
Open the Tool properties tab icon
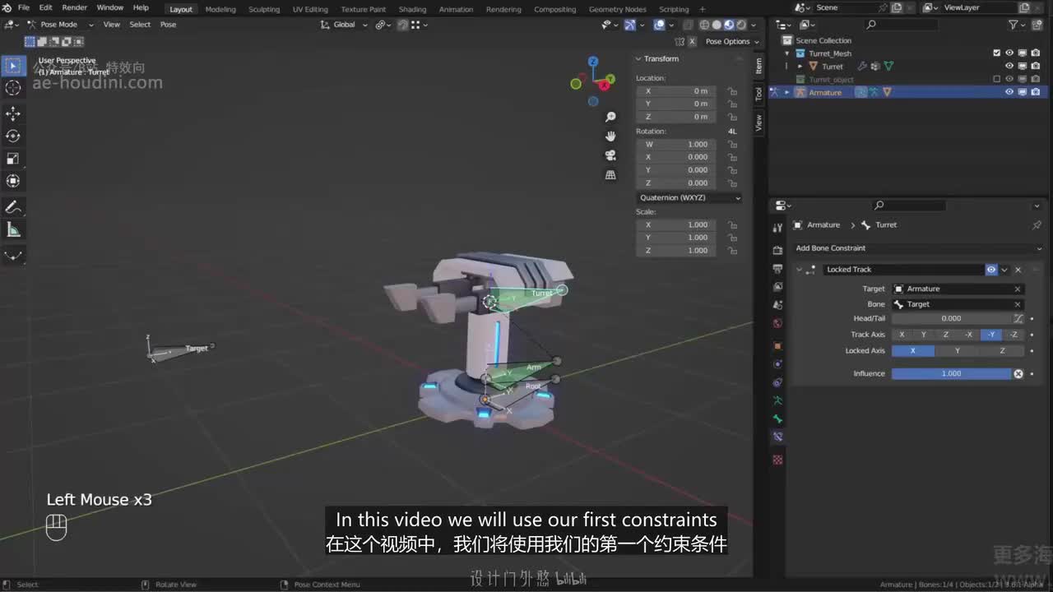tap(777, 228)
